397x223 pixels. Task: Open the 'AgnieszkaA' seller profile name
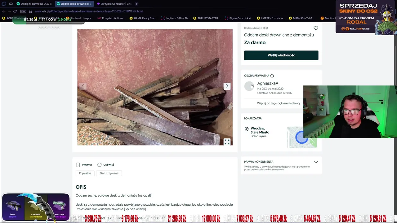click(x=268, y=83)
